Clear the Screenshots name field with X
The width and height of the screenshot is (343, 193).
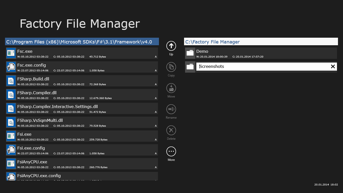(x=333, y=67)
